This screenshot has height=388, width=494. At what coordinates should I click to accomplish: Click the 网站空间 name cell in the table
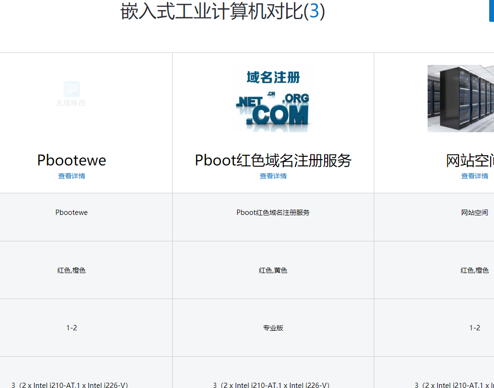click(474, 212)
